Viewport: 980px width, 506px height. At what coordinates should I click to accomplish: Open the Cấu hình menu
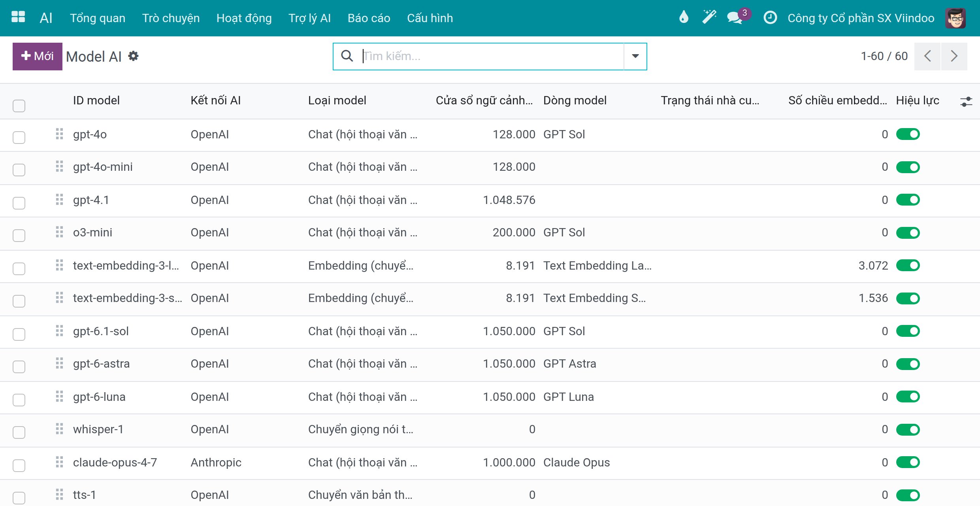(430, 18)
